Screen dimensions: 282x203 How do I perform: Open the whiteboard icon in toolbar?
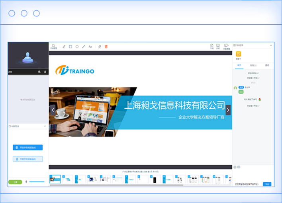(x=218, y=47)
